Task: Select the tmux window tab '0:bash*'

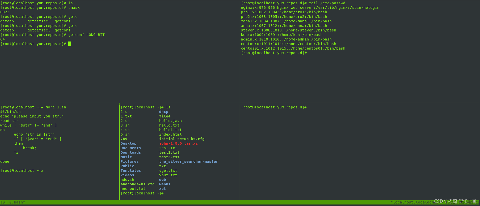Action: point(17,202)
